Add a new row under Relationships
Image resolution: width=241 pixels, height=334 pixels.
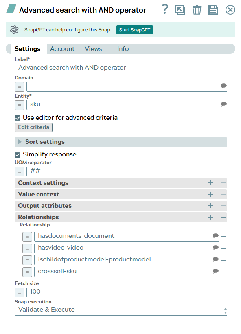coord(211,217)
